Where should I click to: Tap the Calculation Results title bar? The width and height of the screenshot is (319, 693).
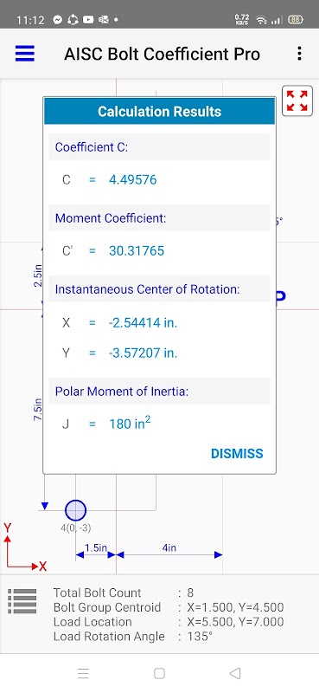[159, 112]
